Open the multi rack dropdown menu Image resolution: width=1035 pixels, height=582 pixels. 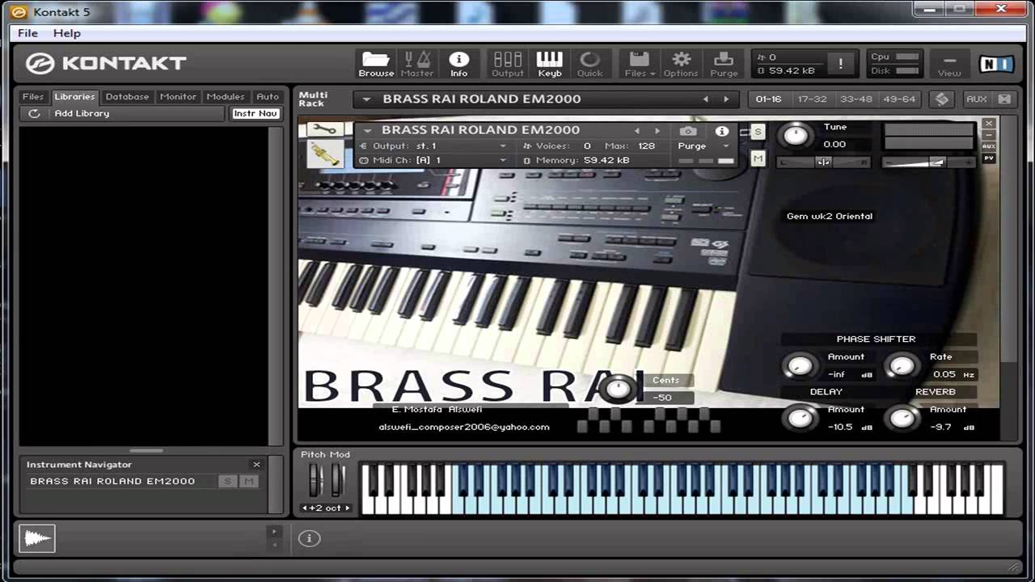click(x=366, y=99)
